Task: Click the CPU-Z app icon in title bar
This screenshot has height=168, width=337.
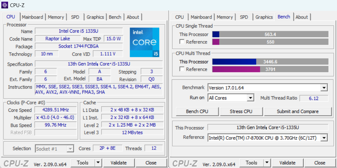Action: pyautogui.click(x=5, y=5)
